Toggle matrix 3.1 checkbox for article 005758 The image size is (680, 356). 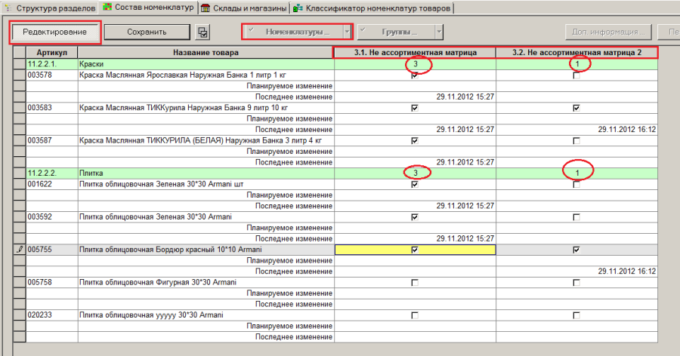[x=415, y=283]
